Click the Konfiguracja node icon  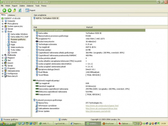pyautogui.click(x=6, y=73)
